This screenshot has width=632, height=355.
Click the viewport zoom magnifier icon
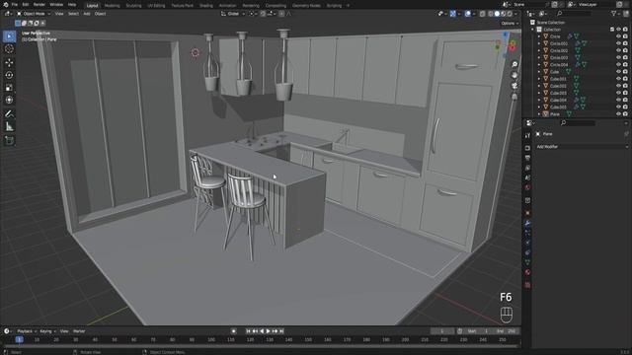point(514,64)
